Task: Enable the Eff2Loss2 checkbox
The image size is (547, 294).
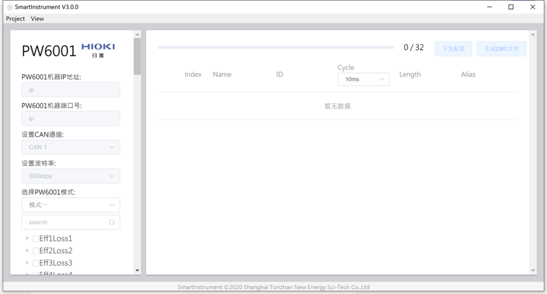Action: pos(36,251)
